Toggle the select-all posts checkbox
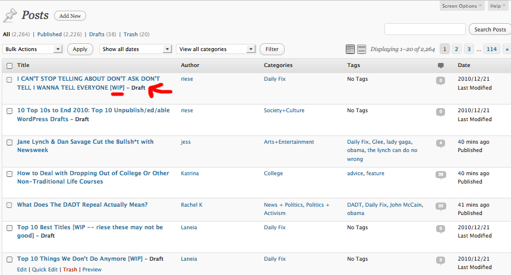Screen dimensions: 511x275 (10, 65)
